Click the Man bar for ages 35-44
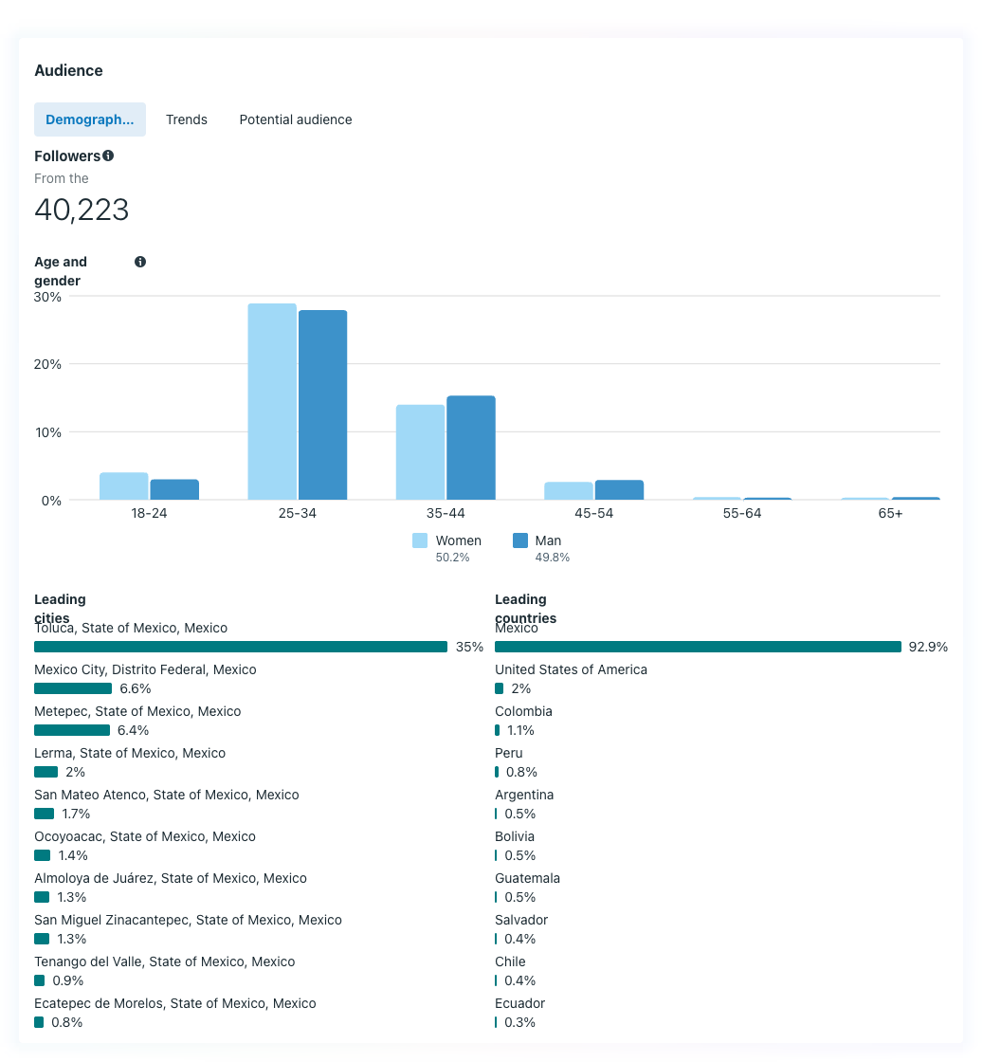Viewport: 1001px width, 1062px height. [471, 448]
